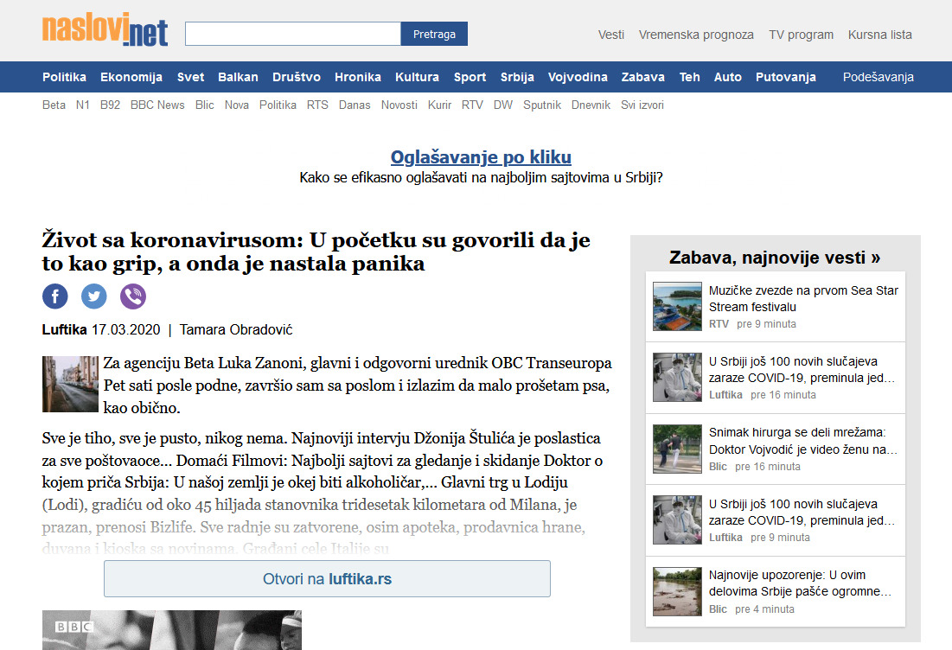The image size is (952, 650).
Task: Go to Auto category
Action: click(x=728, y=77)
